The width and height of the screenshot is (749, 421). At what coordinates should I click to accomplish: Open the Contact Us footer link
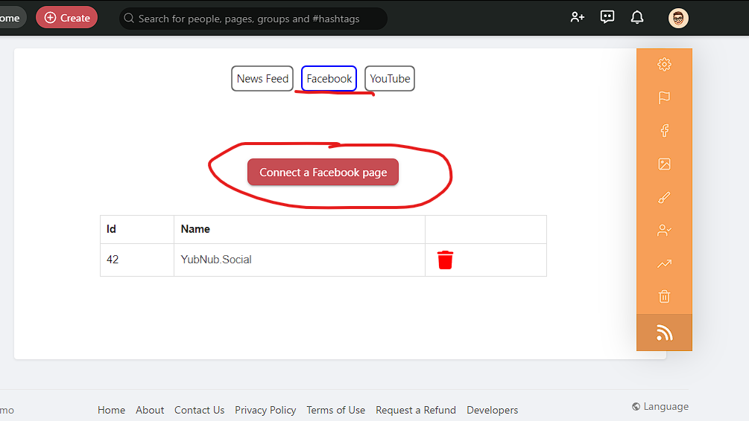pos(199,410)
